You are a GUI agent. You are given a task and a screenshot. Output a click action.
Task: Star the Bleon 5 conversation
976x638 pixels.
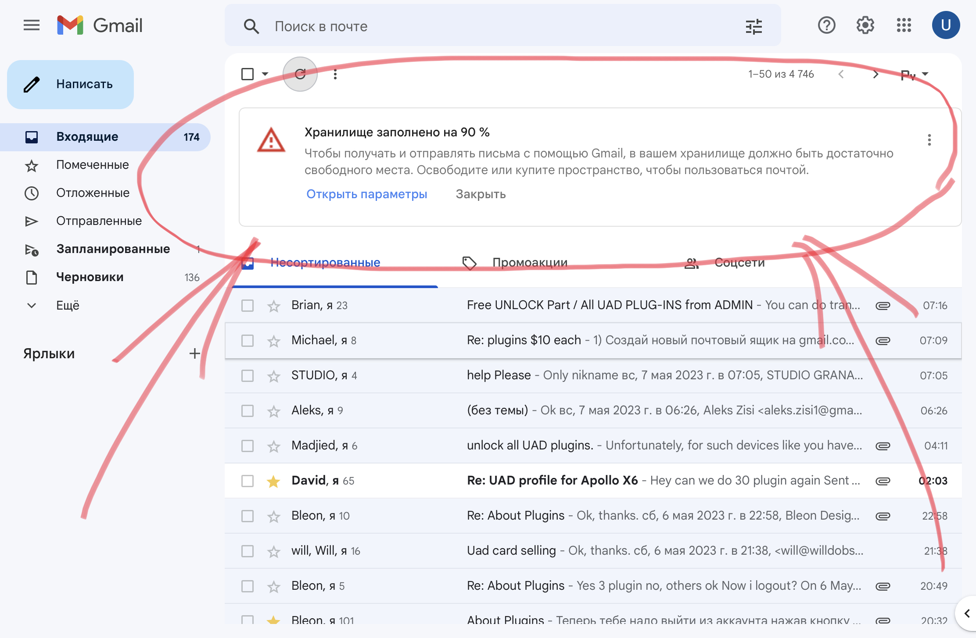tap(274, 586)
